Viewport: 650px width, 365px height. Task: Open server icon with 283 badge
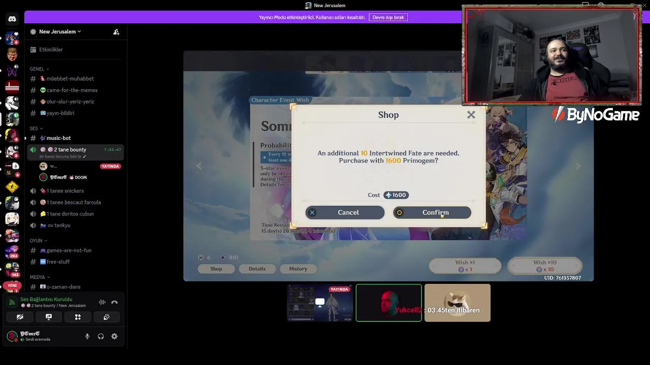tap(12, 251)
